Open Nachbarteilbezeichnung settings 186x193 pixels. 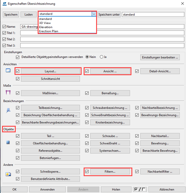click(x=160, y=108)
